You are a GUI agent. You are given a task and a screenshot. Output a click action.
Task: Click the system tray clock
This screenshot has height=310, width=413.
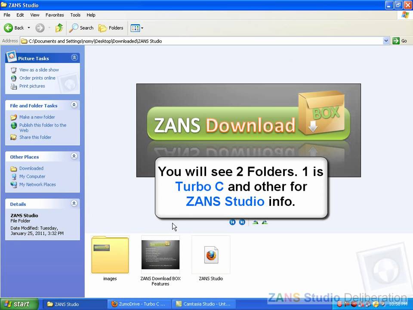tap(398, 304)
